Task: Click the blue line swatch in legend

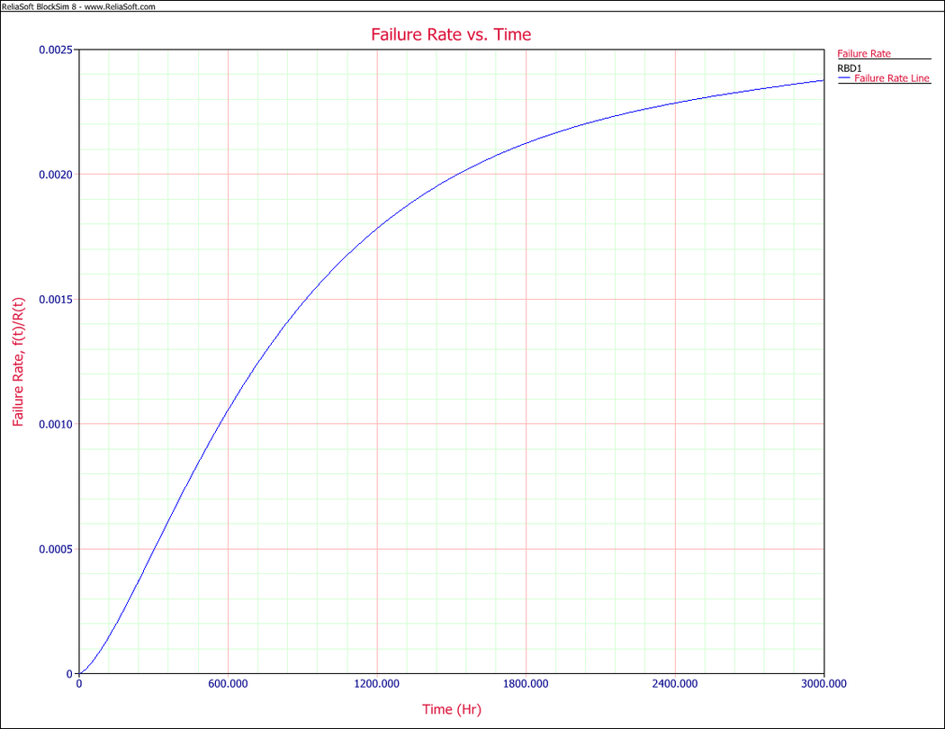Action: click(x=844, y=79)
